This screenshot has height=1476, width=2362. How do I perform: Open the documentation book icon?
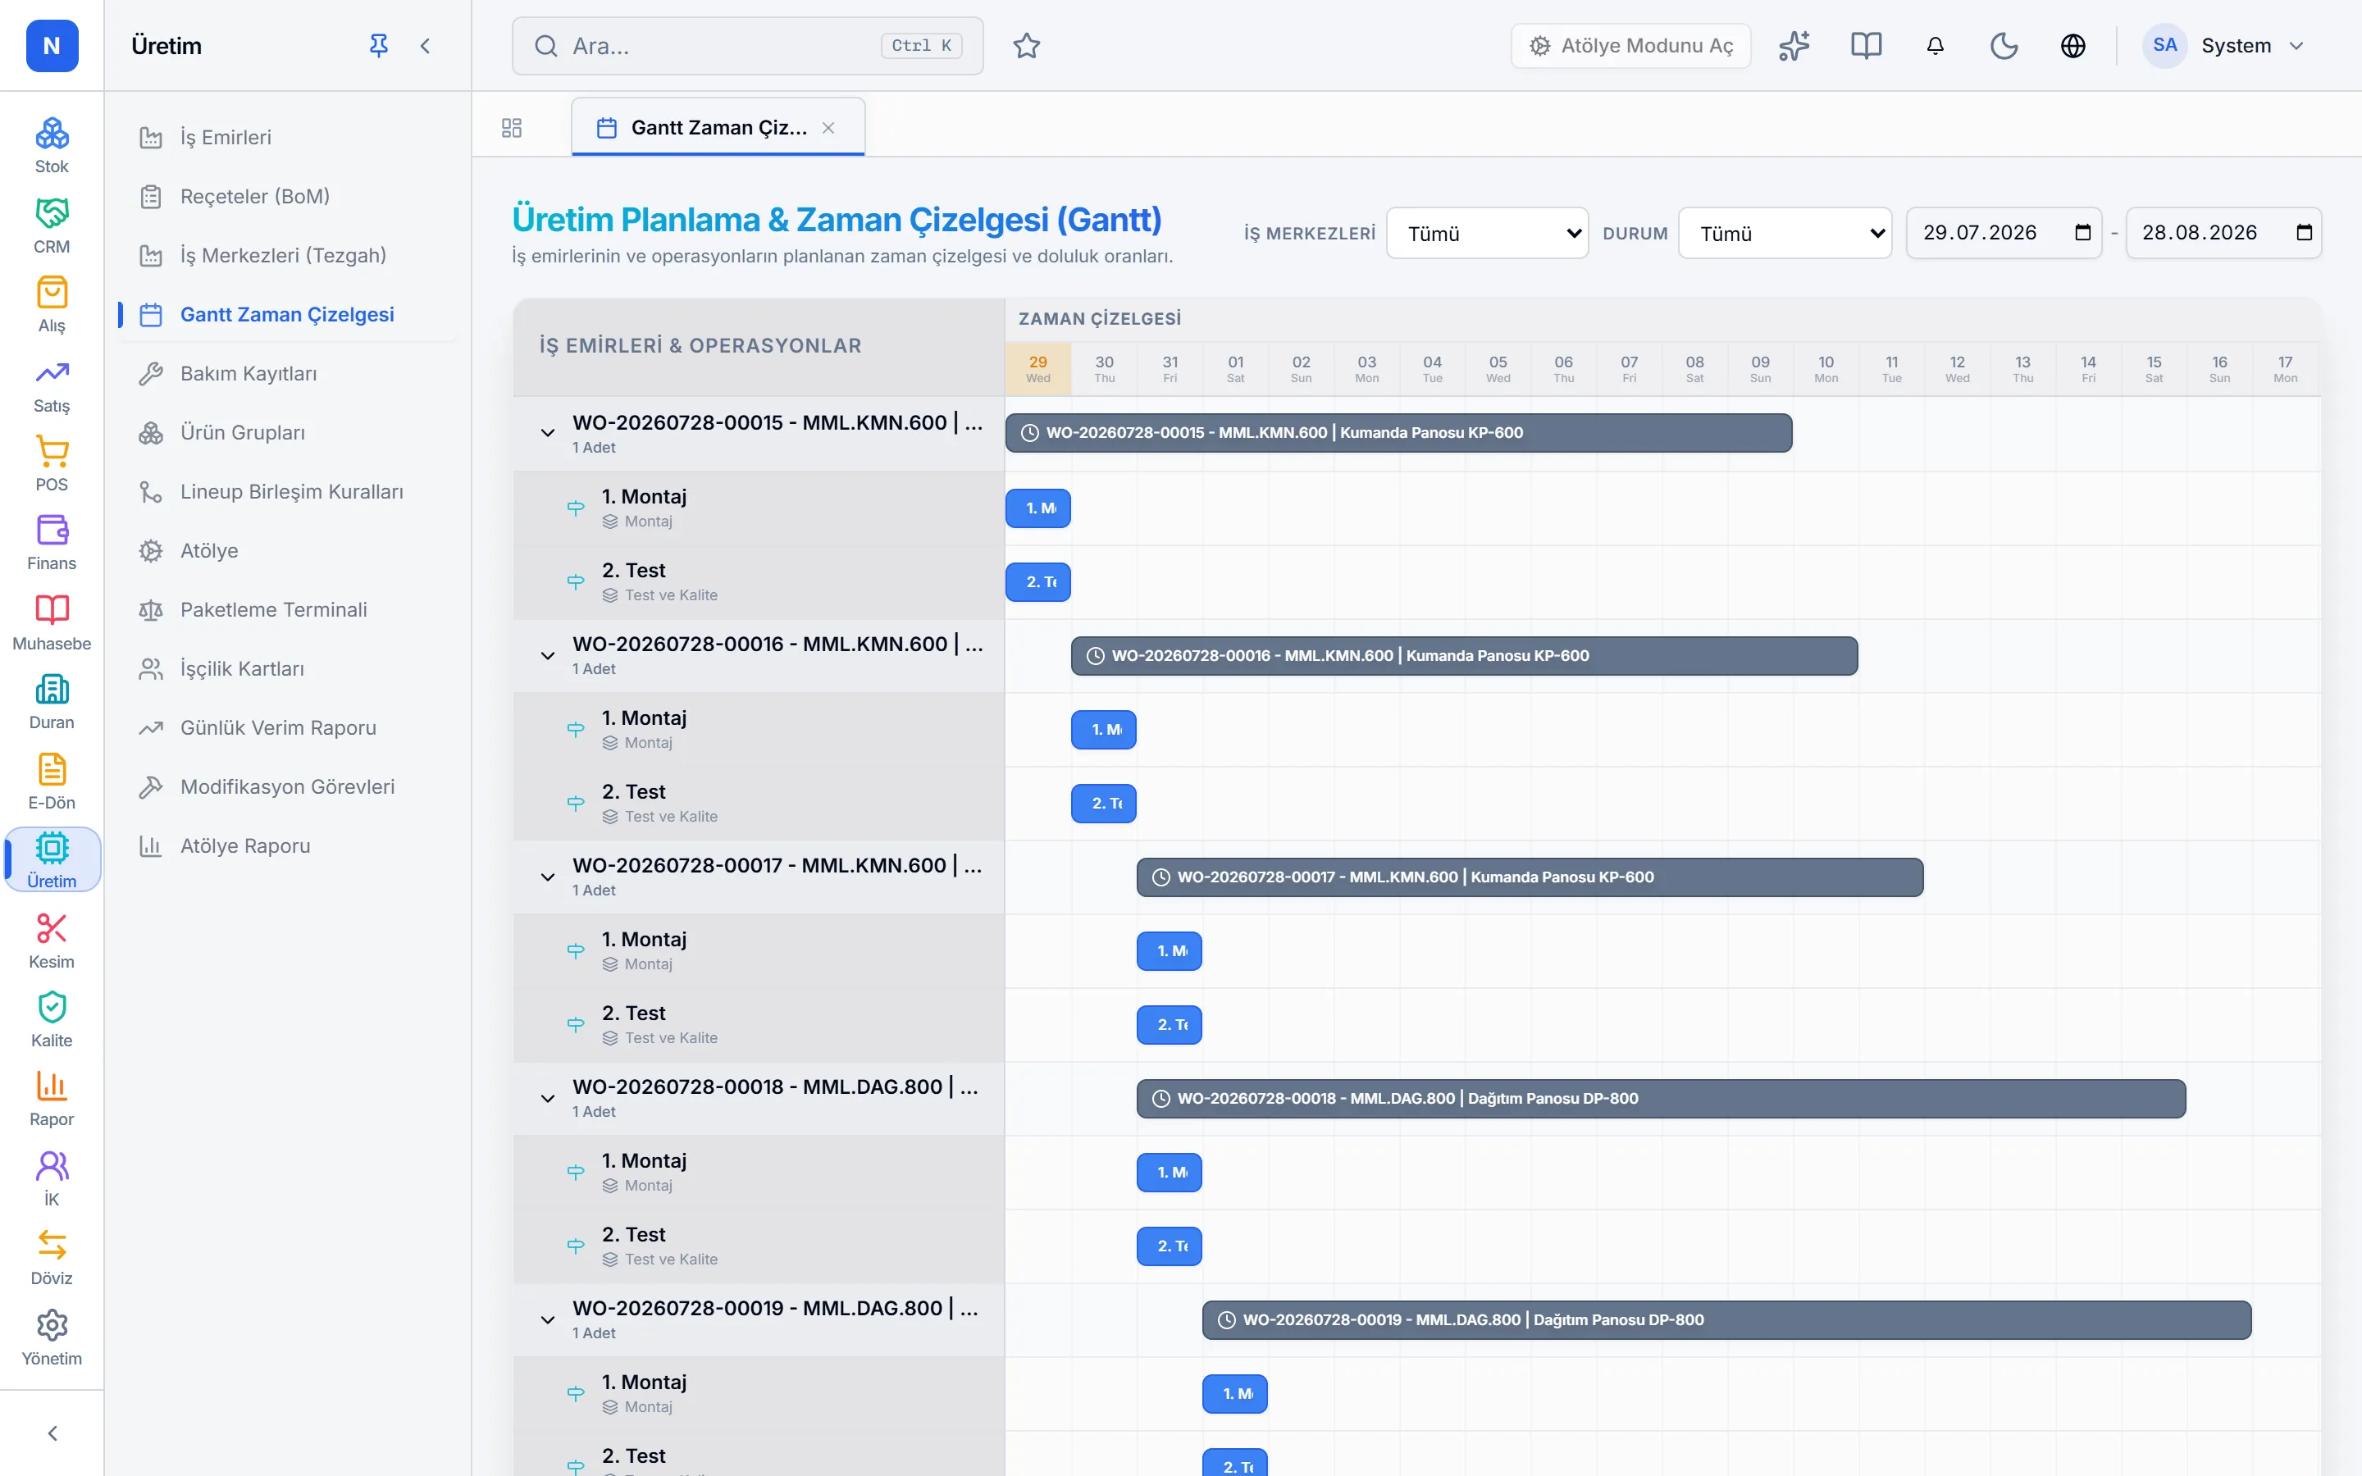tap(1866, 46)
